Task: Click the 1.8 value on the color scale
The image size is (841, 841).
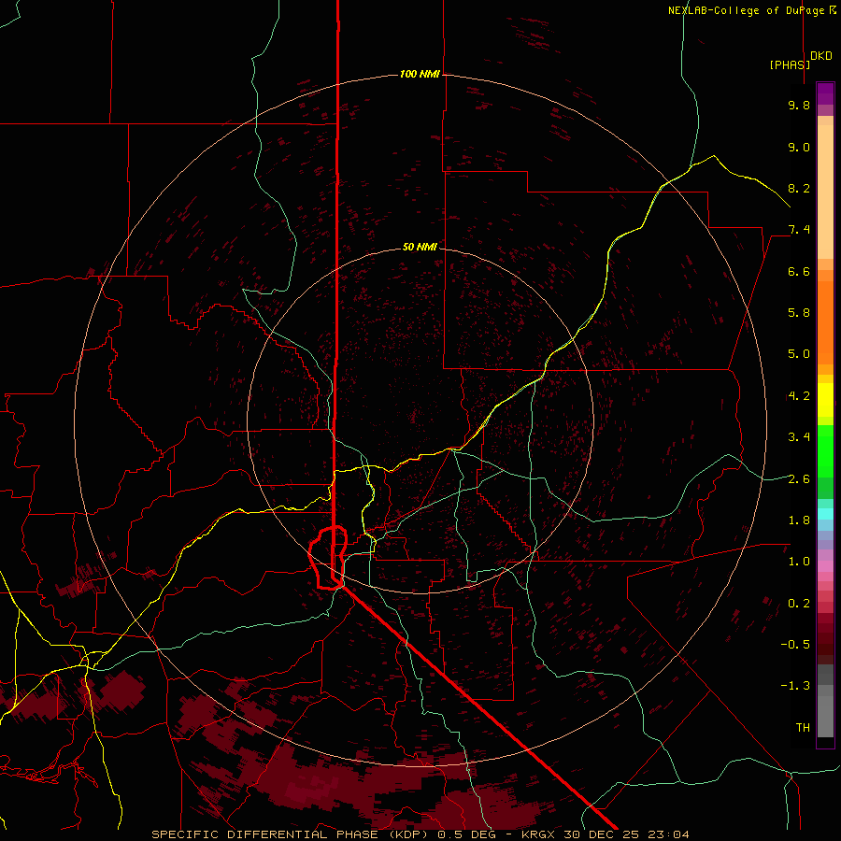Action: point(799,520)
